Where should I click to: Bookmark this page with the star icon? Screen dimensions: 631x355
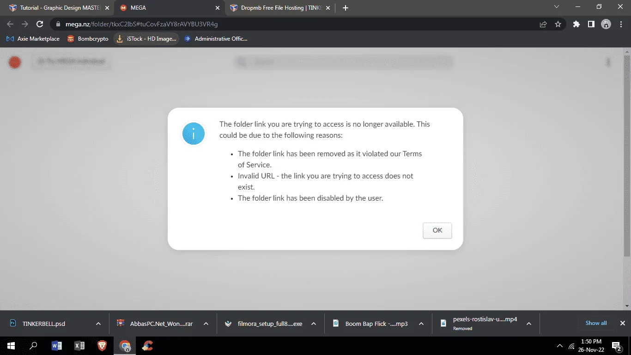tap(558, 24)
